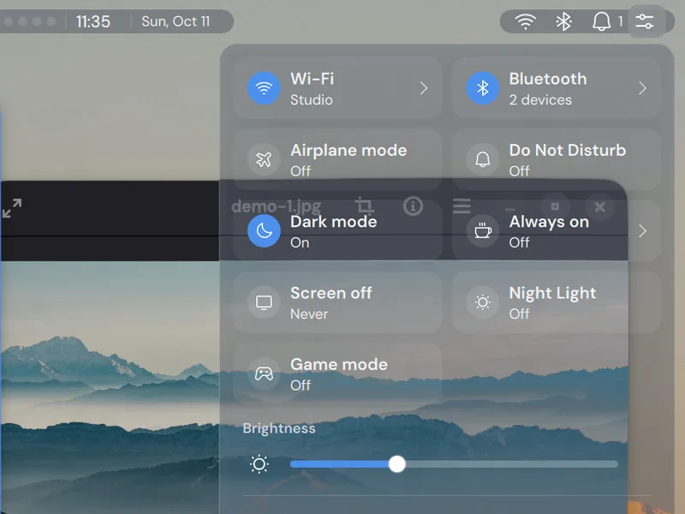Image resolution: width=685 pixels, height=514 pixels.
Task: Toggle Wi-Fi using its blue round icon
Action: click(x=264, y=88)
